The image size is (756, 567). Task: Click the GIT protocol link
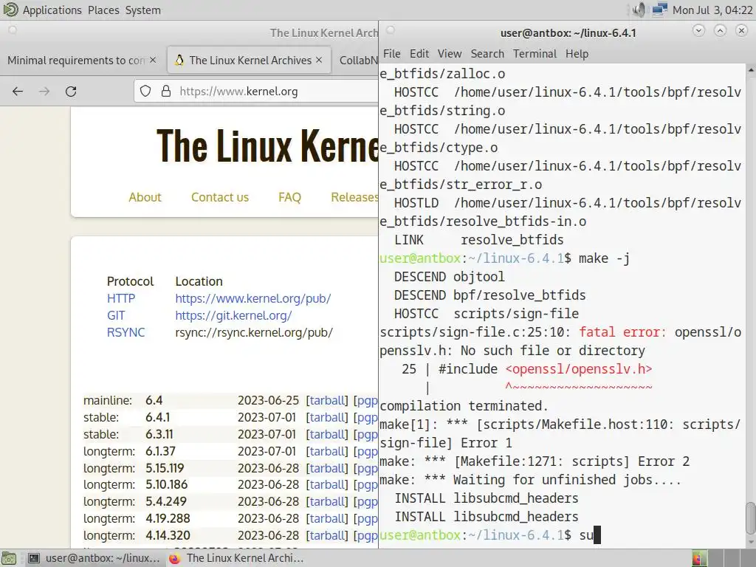[x=116, y=315]
